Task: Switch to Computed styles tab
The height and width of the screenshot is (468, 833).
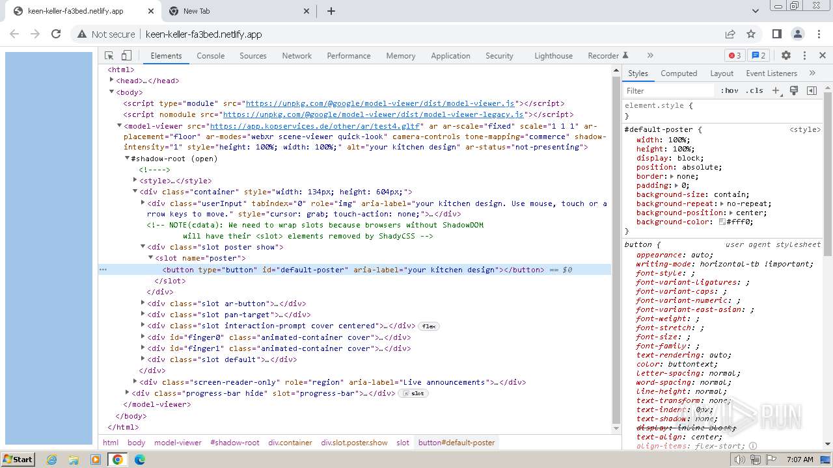Action: click(x=679, y=73)
